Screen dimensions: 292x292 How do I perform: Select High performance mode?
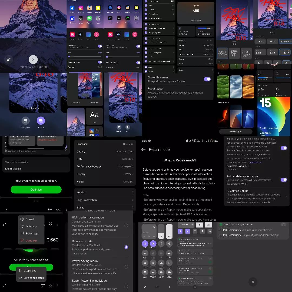coord(126,225)
